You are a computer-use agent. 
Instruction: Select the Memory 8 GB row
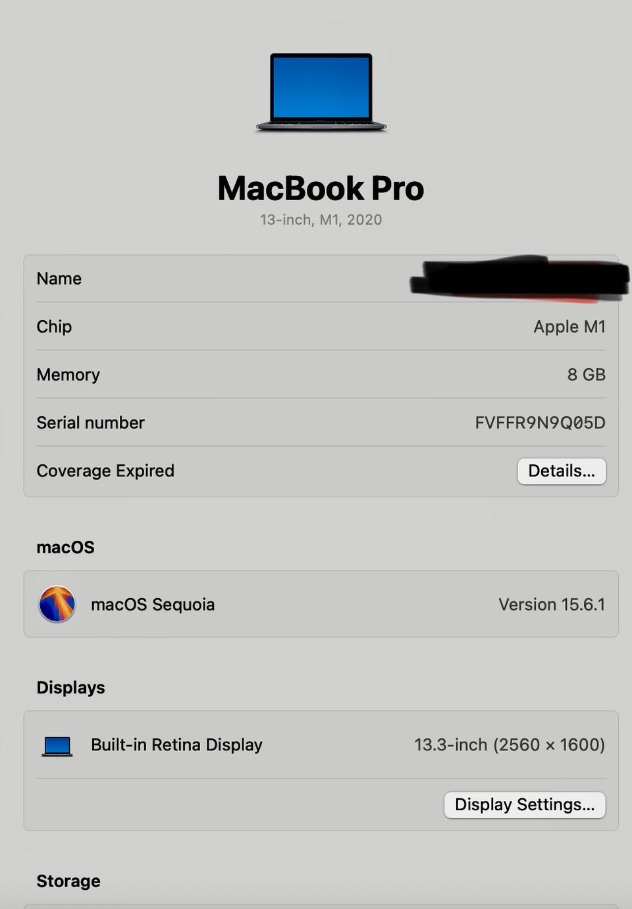point(321,375)
